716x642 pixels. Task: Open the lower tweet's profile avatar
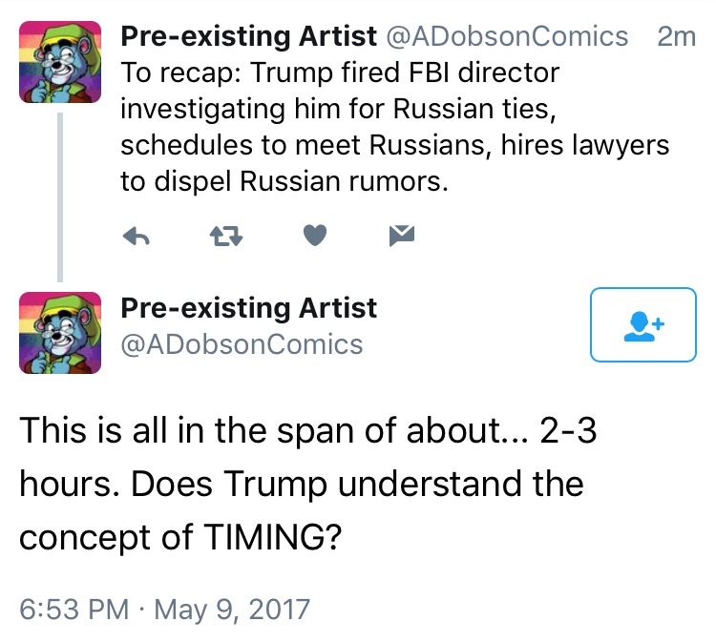pos(60,333)
